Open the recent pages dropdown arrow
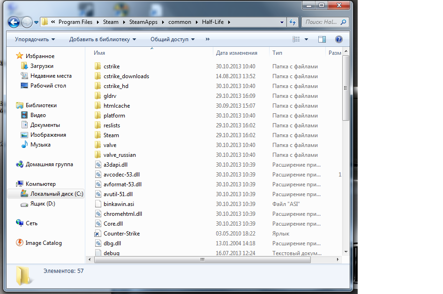 pos(36,22)
